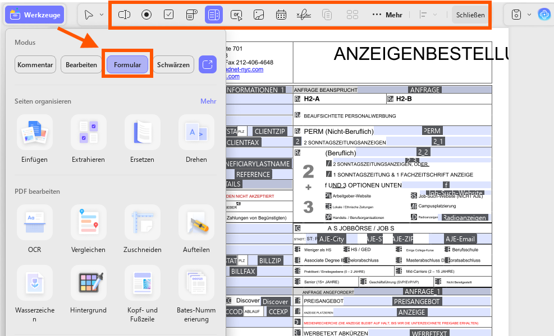Choose the Drehen pages tool

click(x=196, y=139)
